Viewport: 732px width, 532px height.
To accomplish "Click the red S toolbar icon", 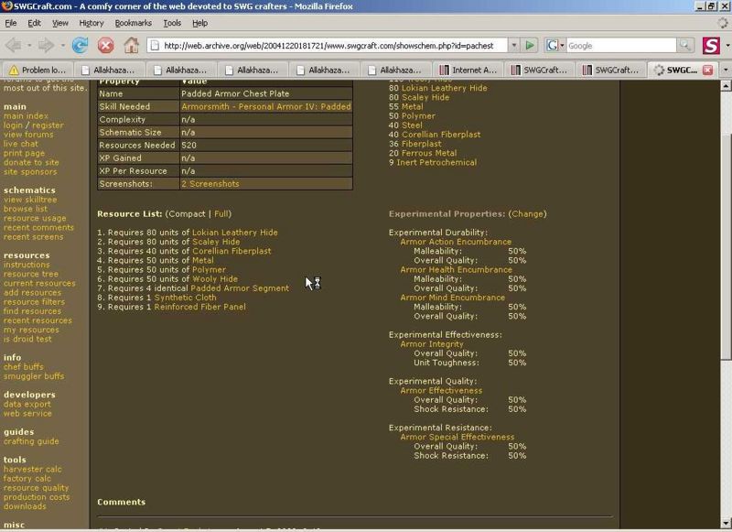I will [x=712, y=45].
